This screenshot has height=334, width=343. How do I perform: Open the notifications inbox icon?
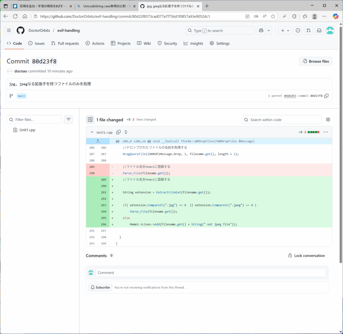(x=319, y=30)
